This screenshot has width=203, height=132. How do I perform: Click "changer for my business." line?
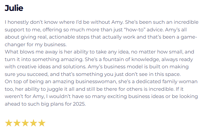36,45
